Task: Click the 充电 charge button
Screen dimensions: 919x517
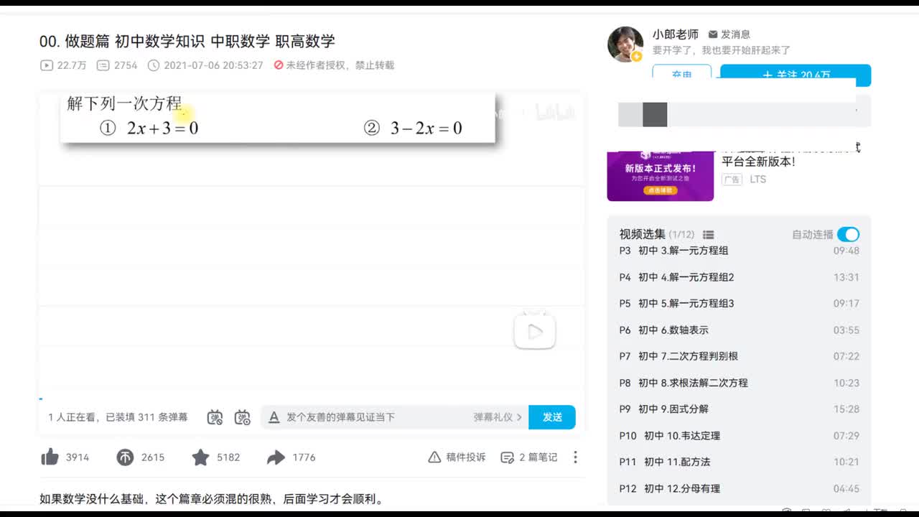Action: pos(681,75)
